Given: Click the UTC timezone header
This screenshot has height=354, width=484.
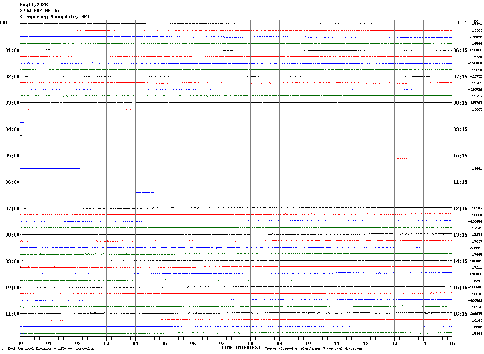Looking at the screenshot, I should point(462,23).
